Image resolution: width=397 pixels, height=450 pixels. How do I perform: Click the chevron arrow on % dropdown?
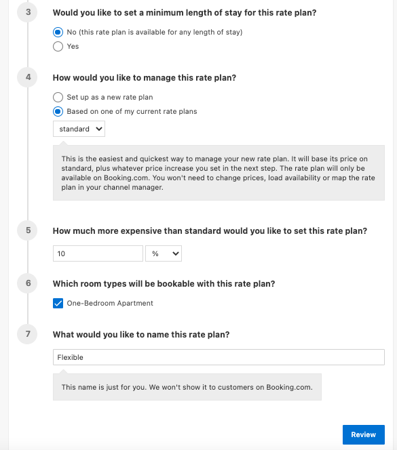tap(176, 253)
